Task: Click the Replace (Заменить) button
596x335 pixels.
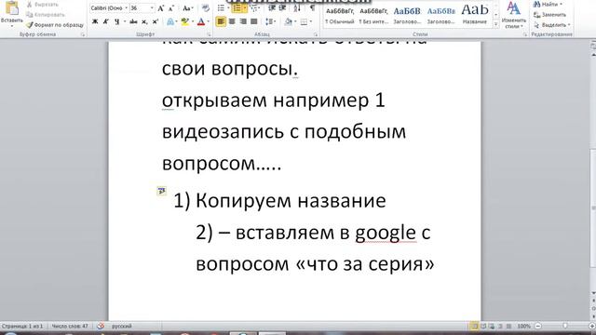Action: (x=549, y=15)
